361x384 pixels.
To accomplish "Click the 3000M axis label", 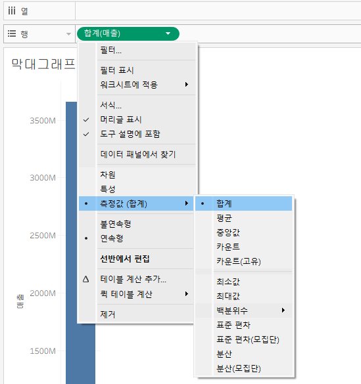I will click(x=43, y=178).
